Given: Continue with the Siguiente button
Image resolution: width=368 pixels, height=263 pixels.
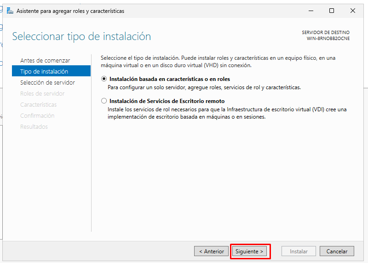Looking at the screenshot, I should tap(249, 251).
